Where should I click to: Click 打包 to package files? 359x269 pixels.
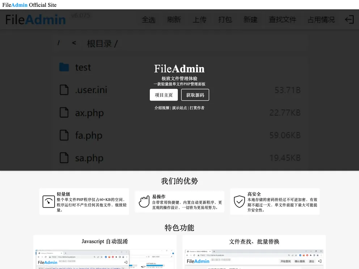225,20
